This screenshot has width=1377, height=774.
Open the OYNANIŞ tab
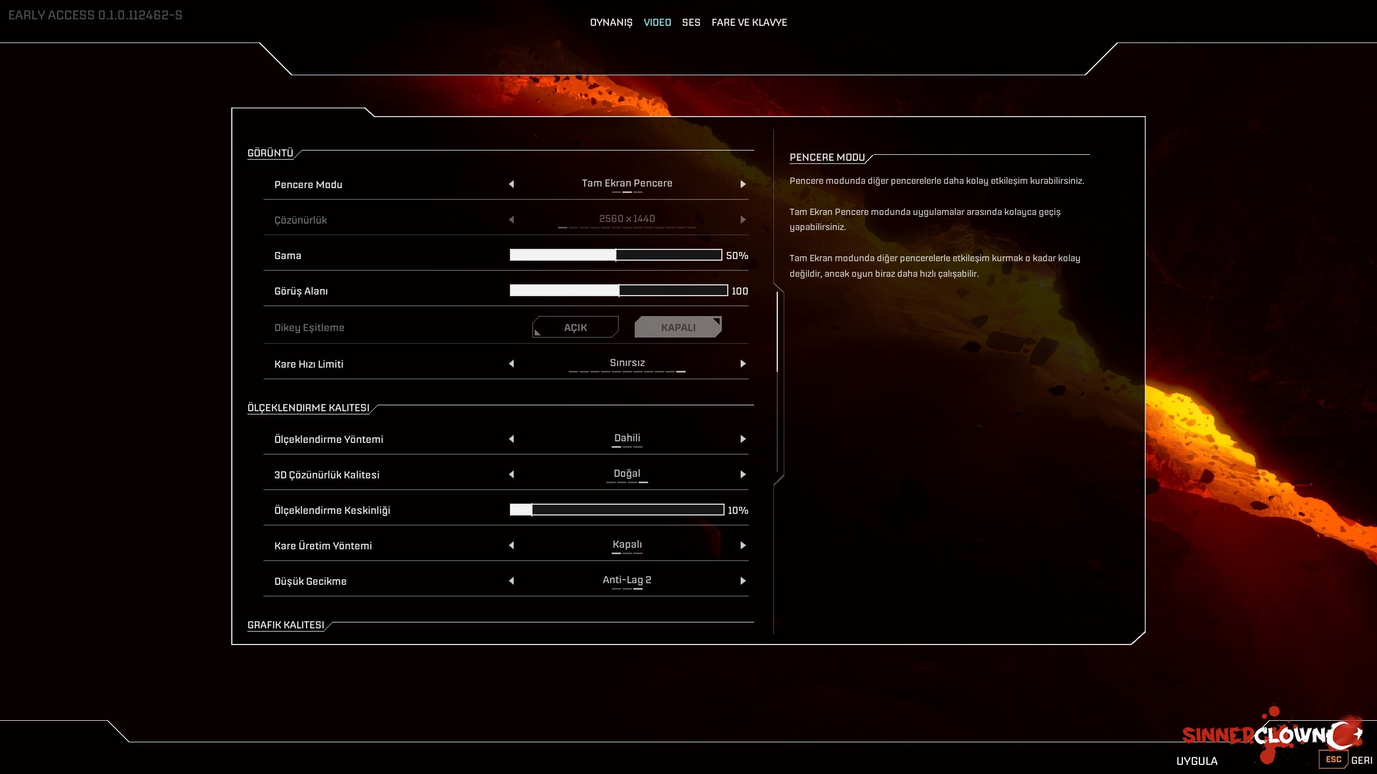[x=611, y=23]
